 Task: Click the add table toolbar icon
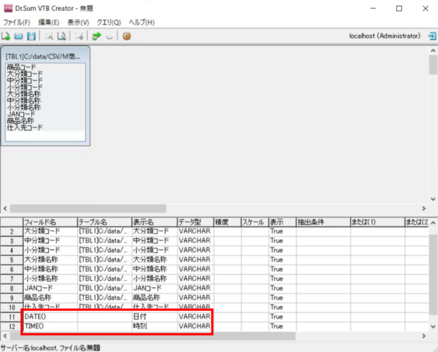79,36
